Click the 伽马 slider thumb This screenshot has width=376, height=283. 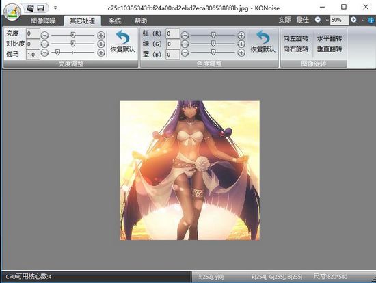click(x=57, y=52)
